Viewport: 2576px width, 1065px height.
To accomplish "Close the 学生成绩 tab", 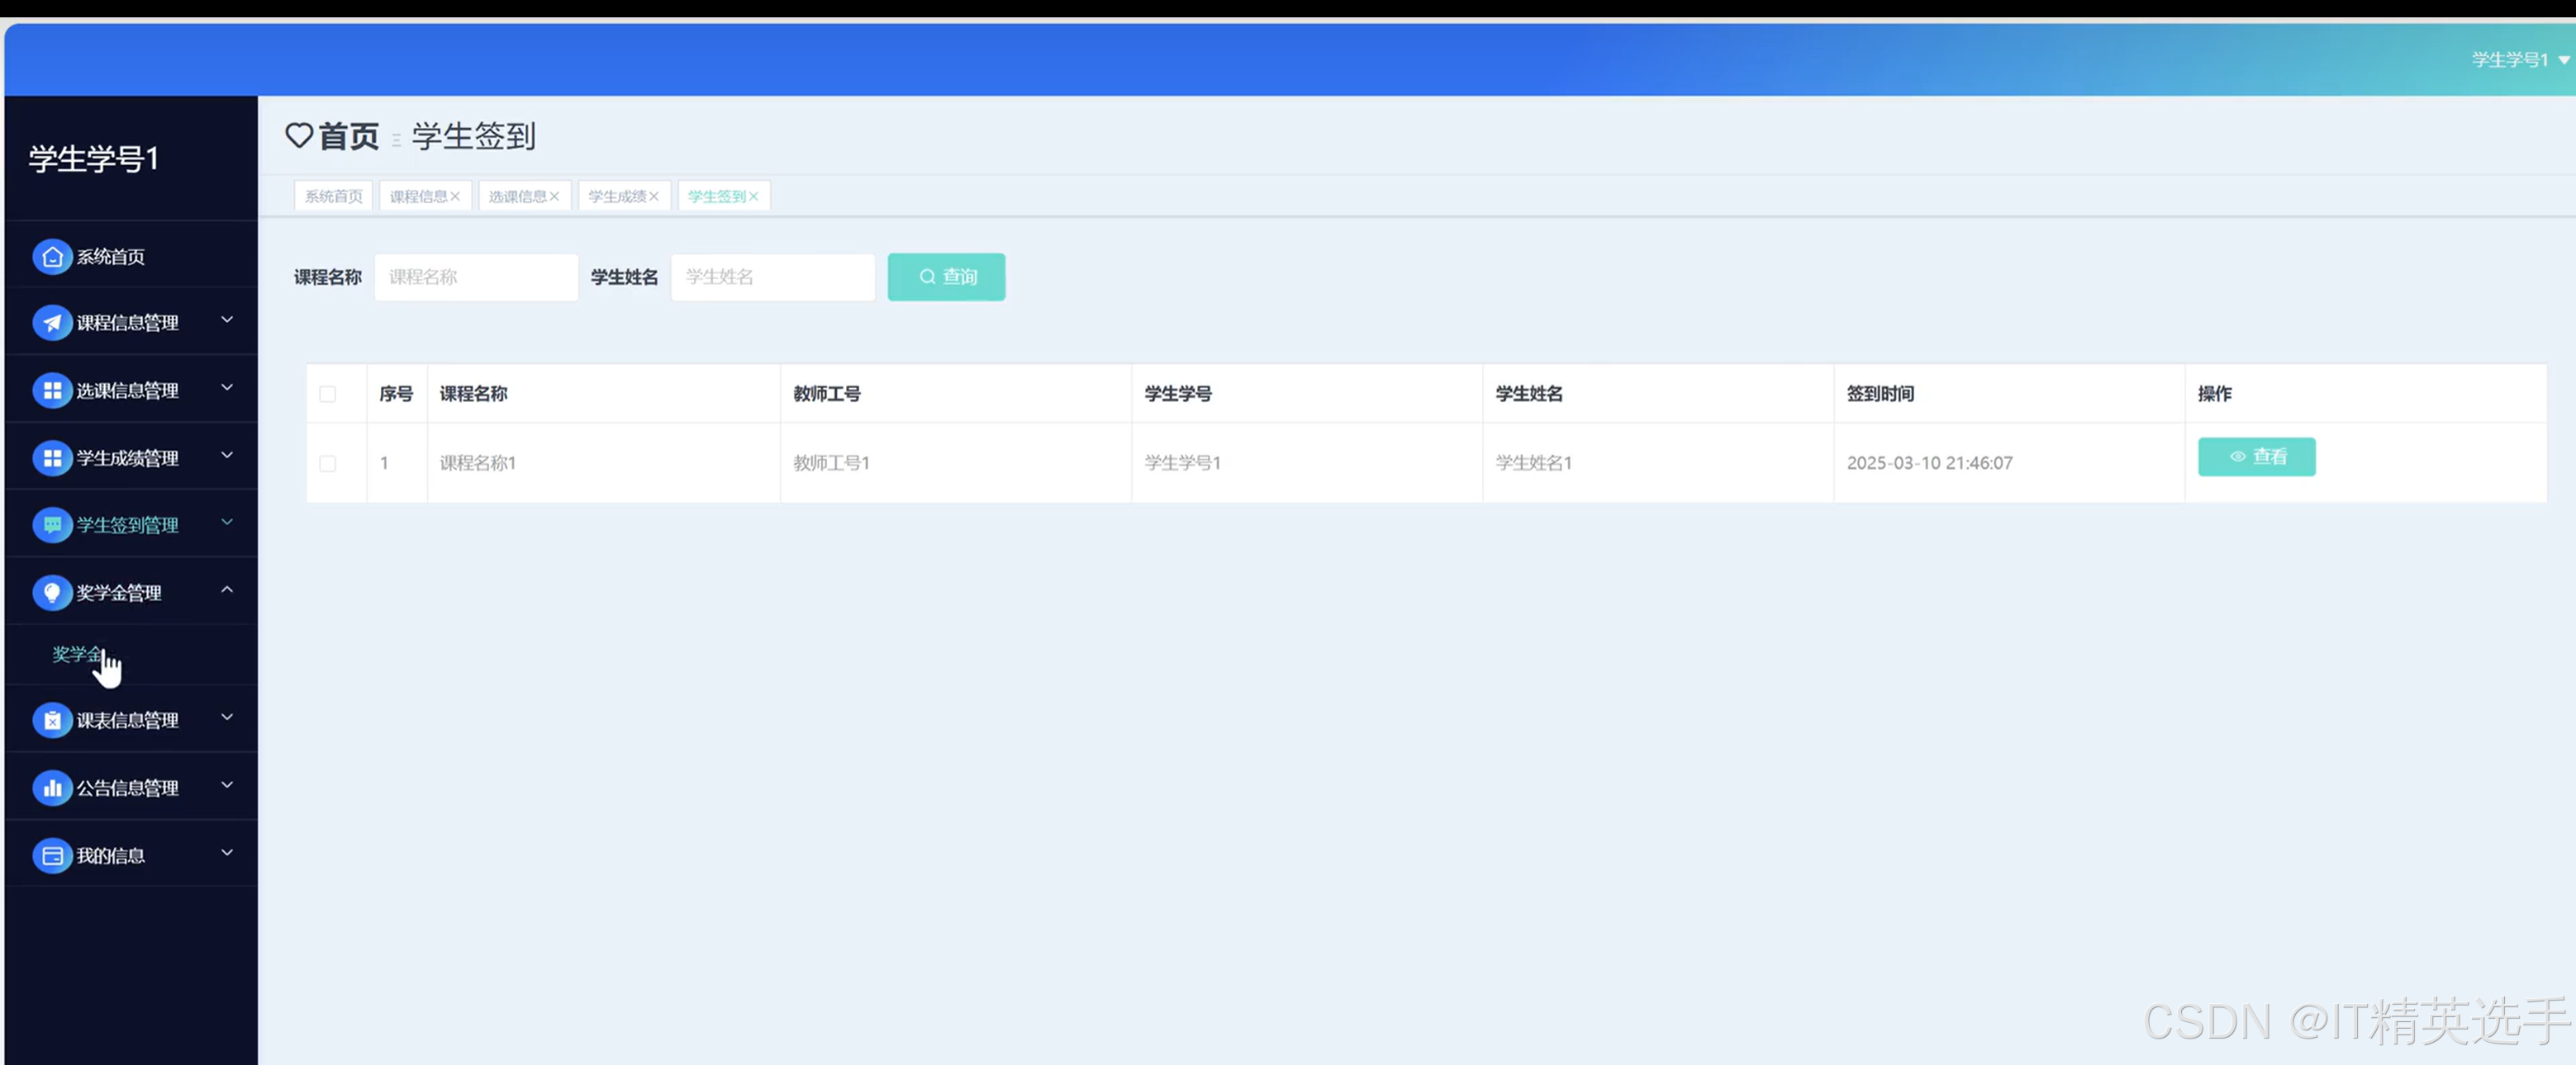I will (x=654, y=196).
